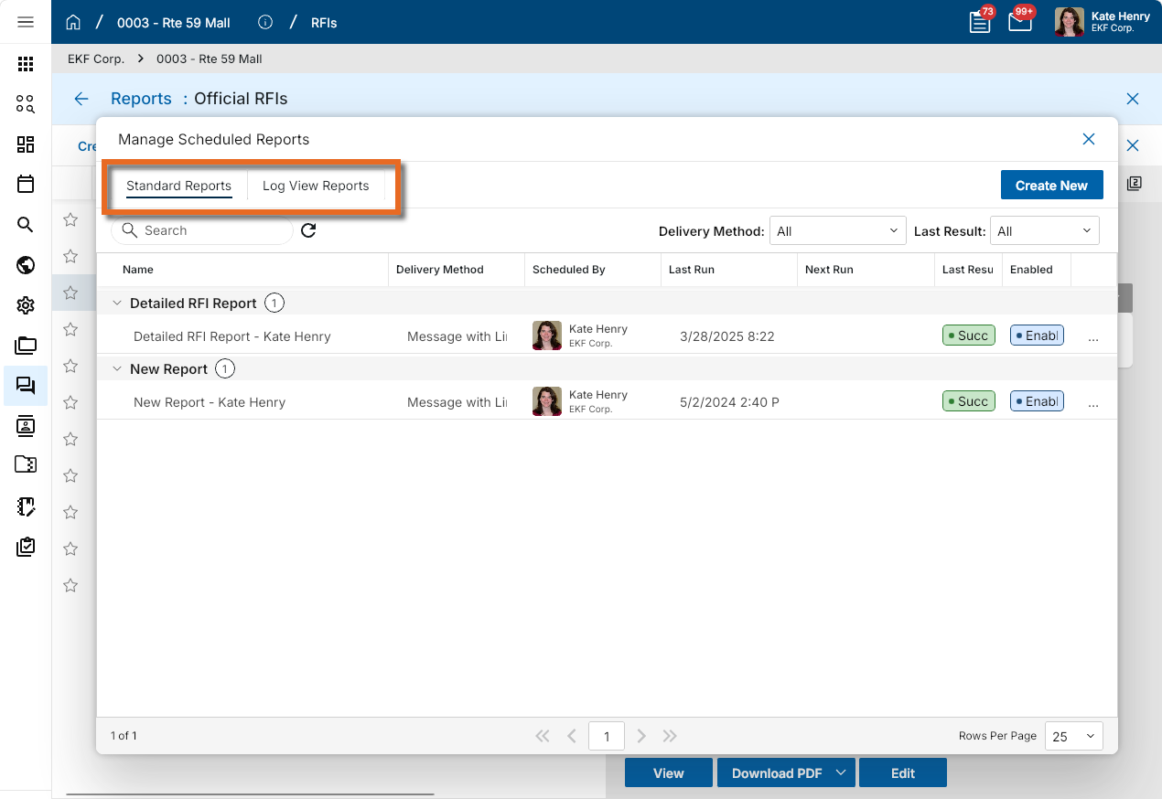Toggle Enabled badge for Detailed RFI Report
The image size is (1162, 799).
[x=1037, y=336]
